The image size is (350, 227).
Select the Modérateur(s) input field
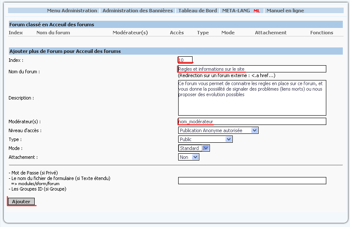coord(252,122)
